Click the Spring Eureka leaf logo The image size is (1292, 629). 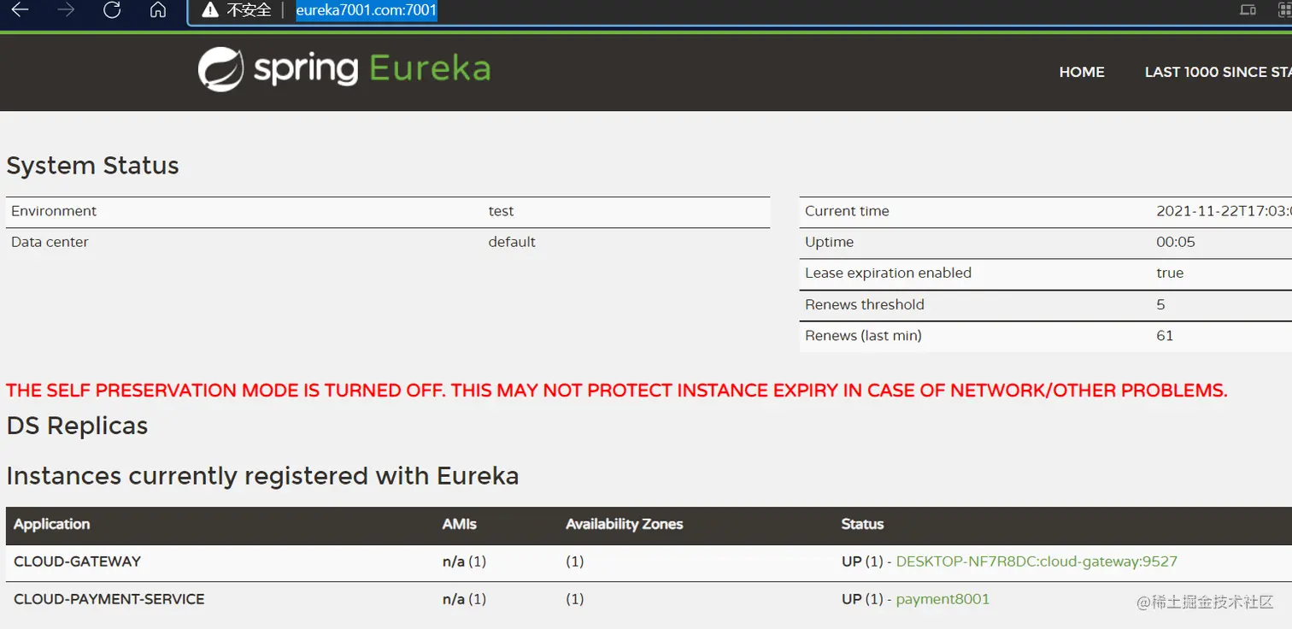(221, 69)
